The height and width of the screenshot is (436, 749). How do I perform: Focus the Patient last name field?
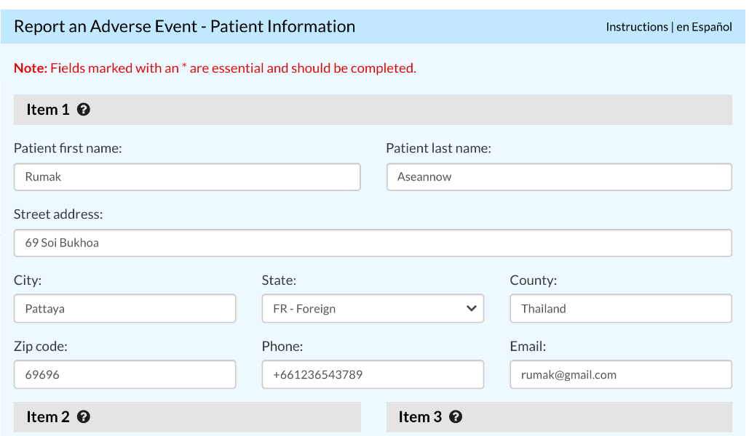[558, 177]
